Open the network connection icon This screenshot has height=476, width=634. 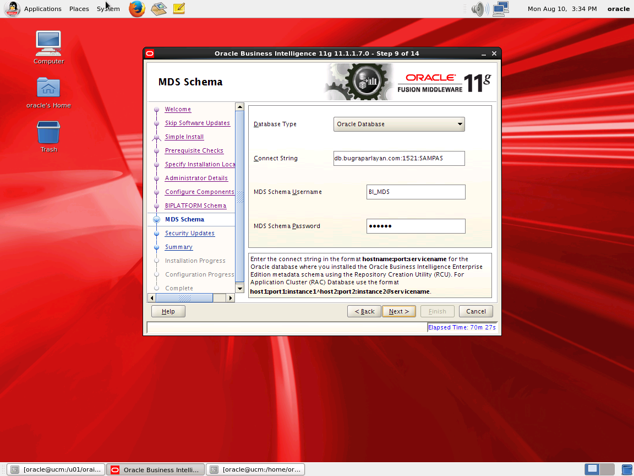pos(501,8)
